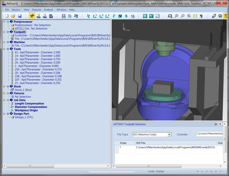This screenshot has height=176, width=229.
Task: Click the blue measure ruler icon
Action: (64, 16)
